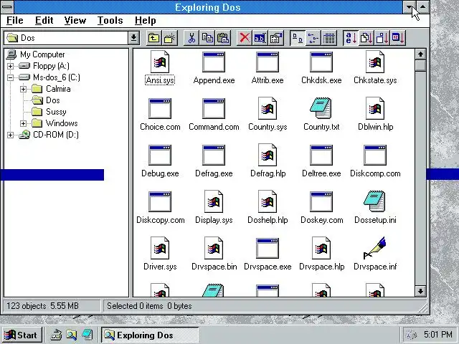Select the Choice.com file icon
459x344 pixels.
(160, 108)
